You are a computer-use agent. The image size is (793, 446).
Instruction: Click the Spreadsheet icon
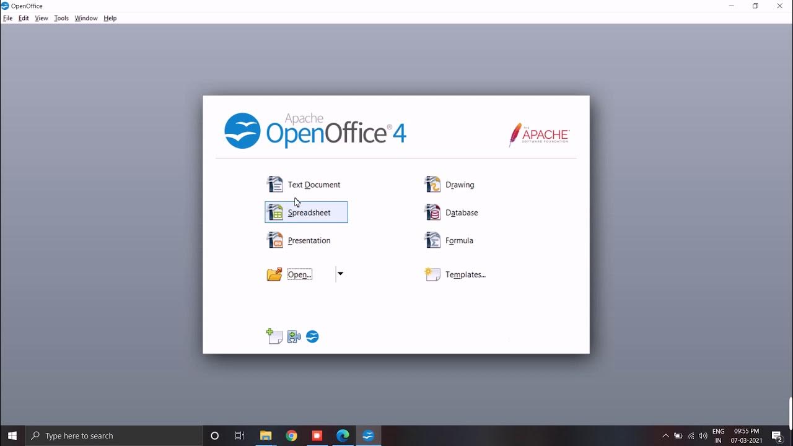[x=274, y=212]
